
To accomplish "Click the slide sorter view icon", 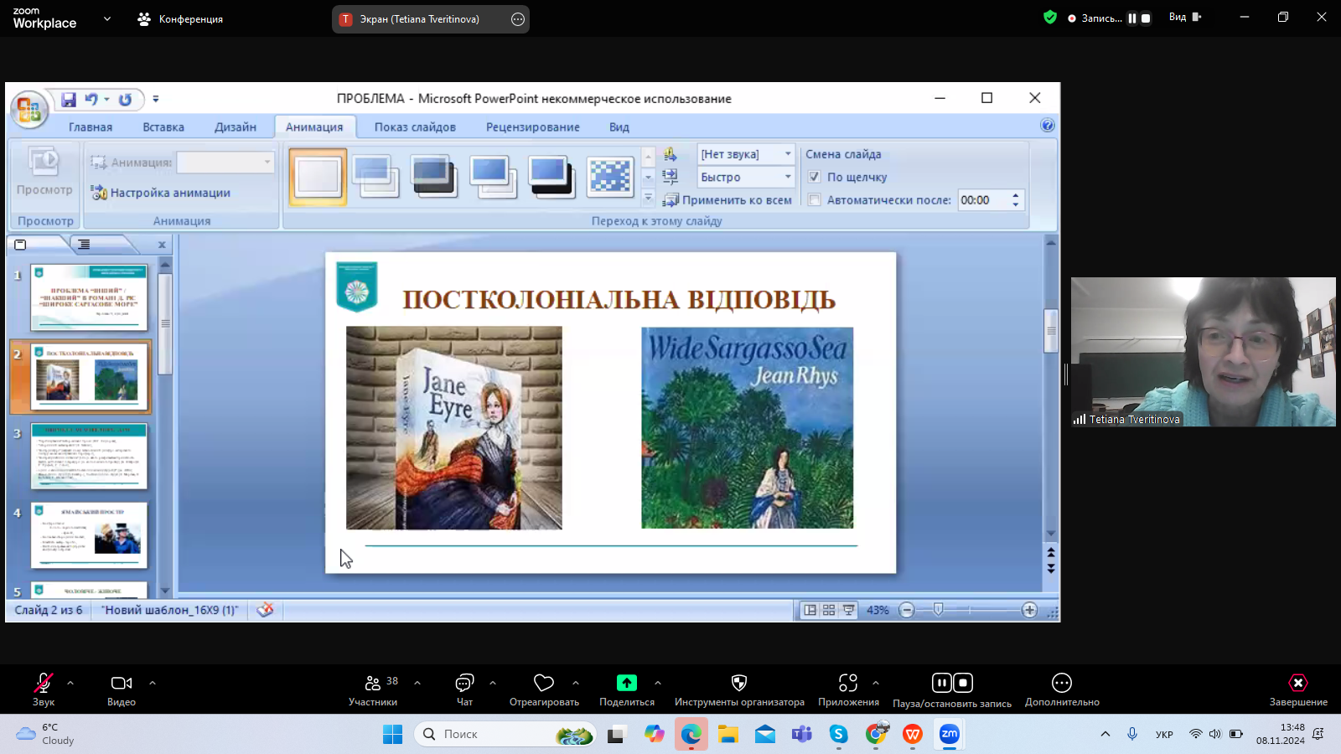I will [x=829, y=610].
